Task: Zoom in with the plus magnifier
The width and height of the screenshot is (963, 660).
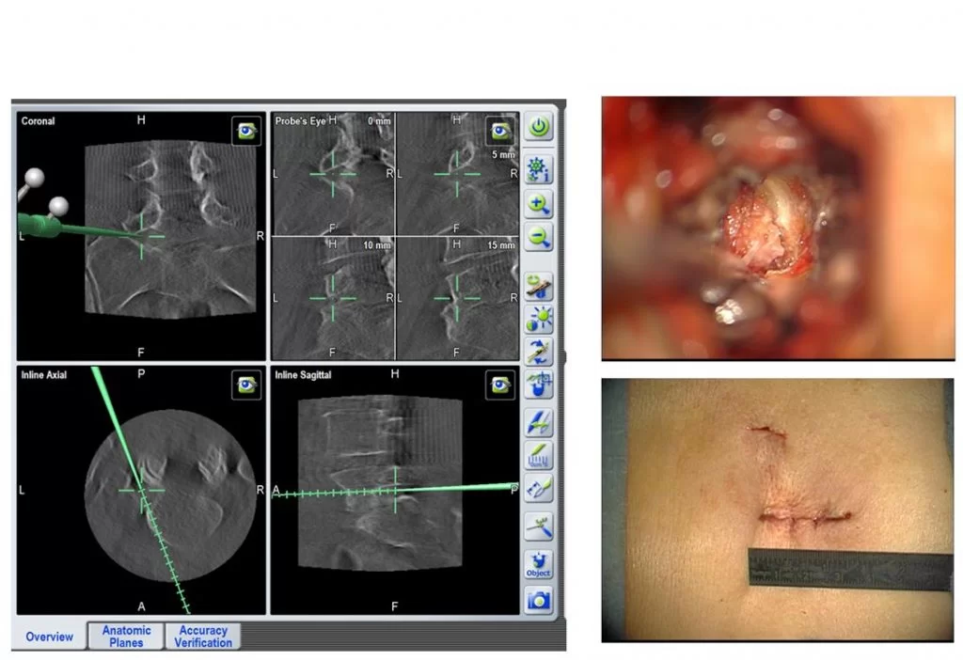Action: (539, 203)
